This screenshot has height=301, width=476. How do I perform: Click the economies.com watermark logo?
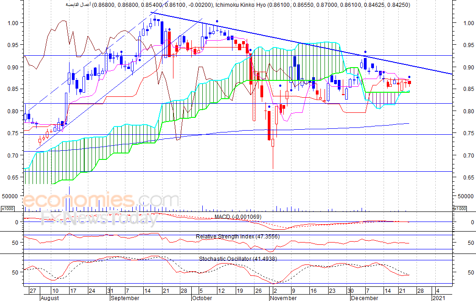101,201
